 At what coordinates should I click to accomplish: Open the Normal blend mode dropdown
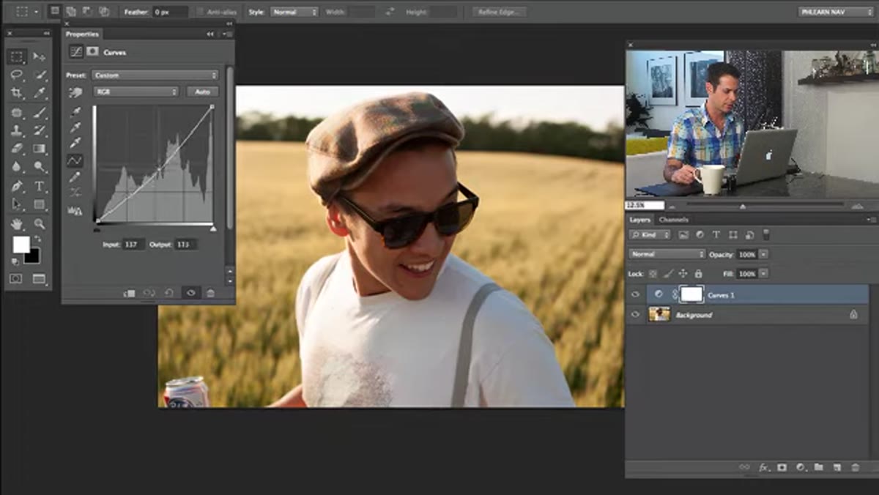pos(667,254)
